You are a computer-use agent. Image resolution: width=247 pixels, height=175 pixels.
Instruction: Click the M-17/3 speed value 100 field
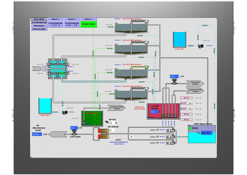click(190, 109)
